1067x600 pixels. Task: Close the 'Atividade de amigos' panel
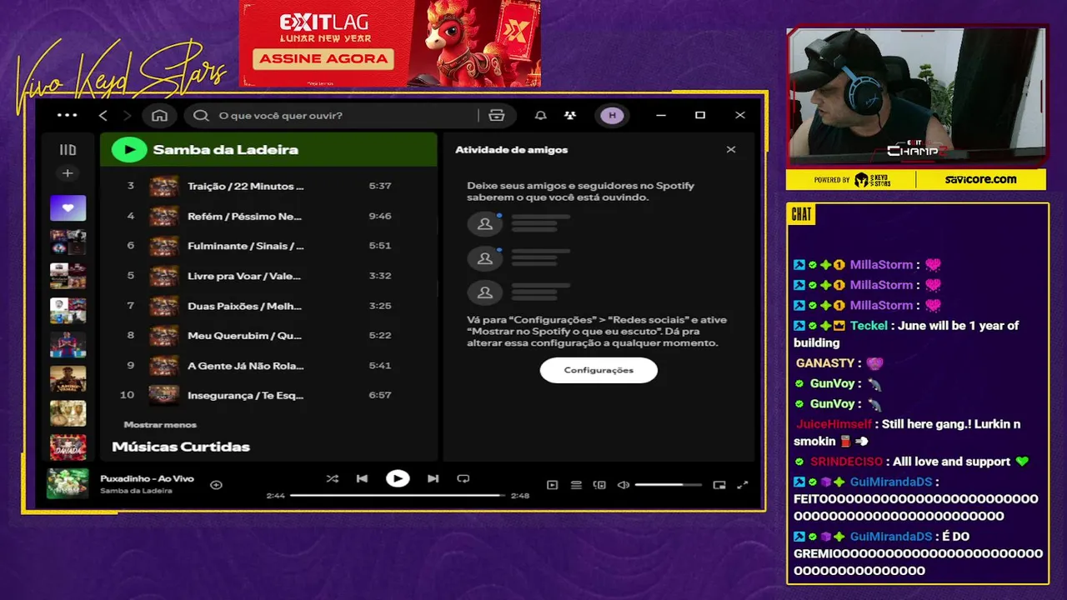click(x=731, y=150)
